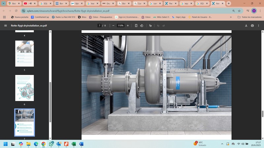264x148 pixels.
Task: Select page 6 thumbnail in sidebar
Action: (x=24, y=88)
